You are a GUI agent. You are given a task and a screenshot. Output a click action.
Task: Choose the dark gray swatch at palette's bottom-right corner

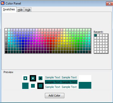point(90,52)
